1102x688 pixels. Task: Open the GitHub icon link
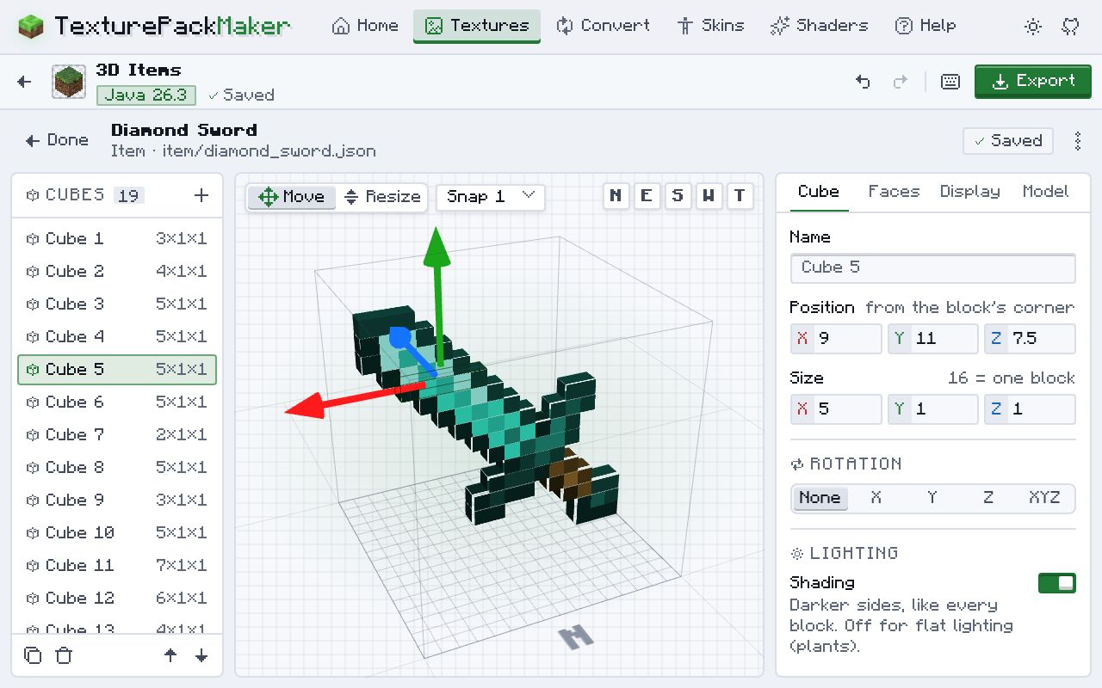tap(1071, 27)
